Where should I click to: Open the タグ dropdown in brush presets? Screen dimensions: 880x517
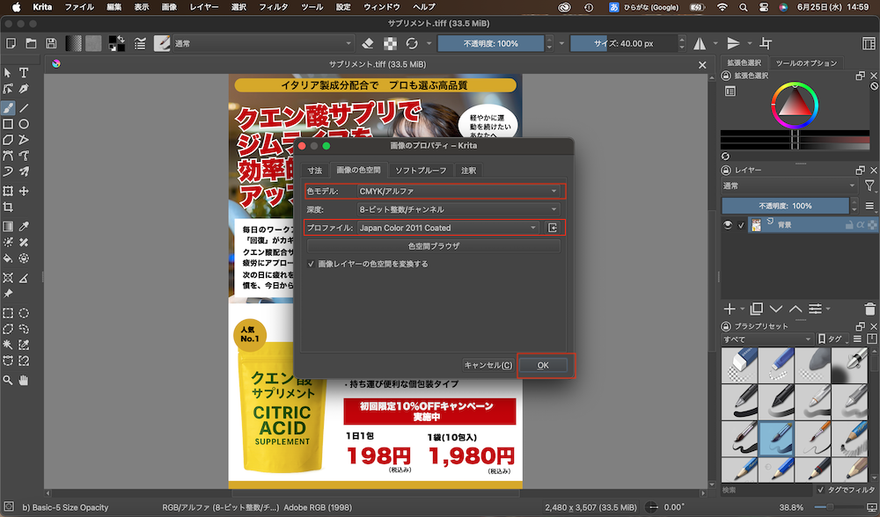tap(832, 339)
